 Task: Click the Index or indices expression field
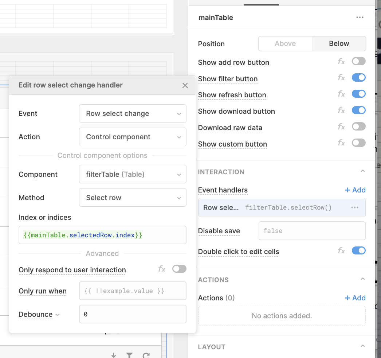[102, 235]
